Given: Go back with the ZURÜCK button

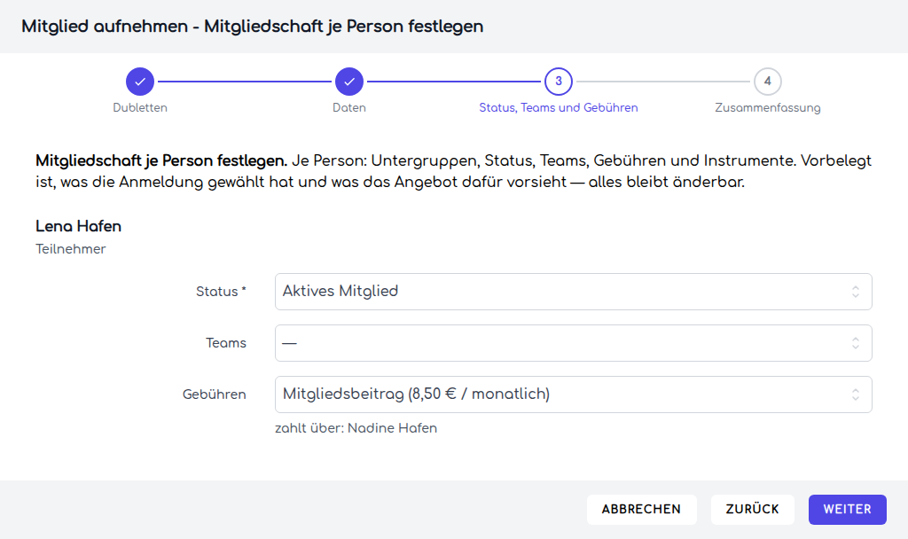Looking at the screenshot, I should [752, 510].
